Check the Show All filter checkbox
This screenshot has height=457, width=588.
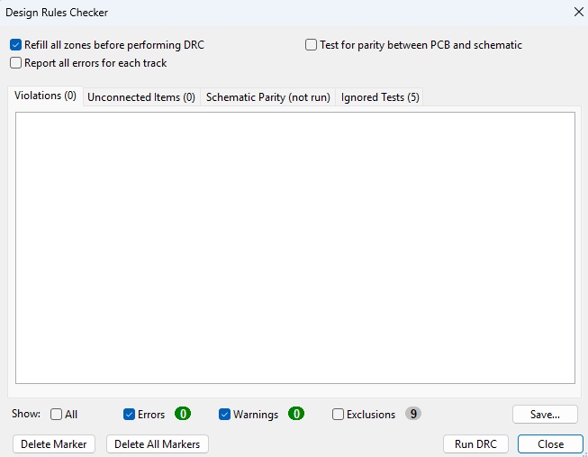(57, 415)
